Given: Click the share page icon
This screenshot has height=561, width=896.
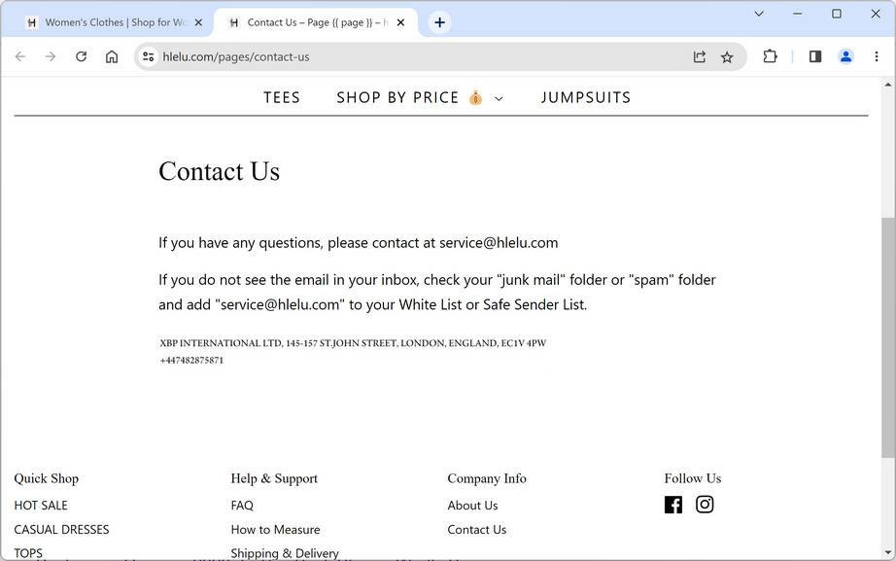Looking at the screenshot, I should click(700, 56).
